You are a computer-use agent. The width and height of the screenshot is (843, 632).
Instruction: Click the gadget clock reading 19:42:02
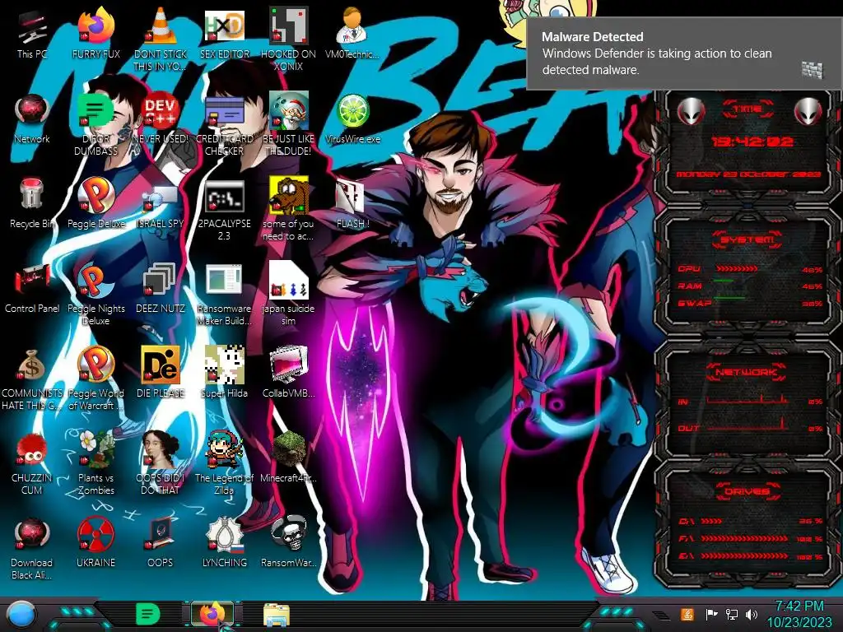pyautogui.click(x=752, y=142)
